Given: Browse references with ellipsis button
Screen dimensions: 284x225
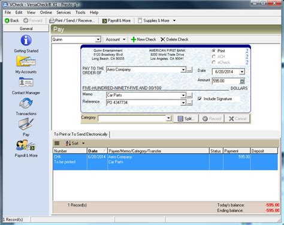Looking at the screenshot, I should 189,103.
